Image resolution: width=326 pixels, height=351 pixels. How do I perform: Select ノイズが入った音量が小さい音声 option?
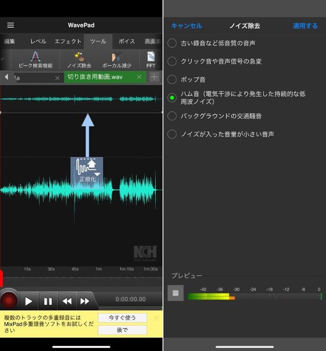click(221, 134)
